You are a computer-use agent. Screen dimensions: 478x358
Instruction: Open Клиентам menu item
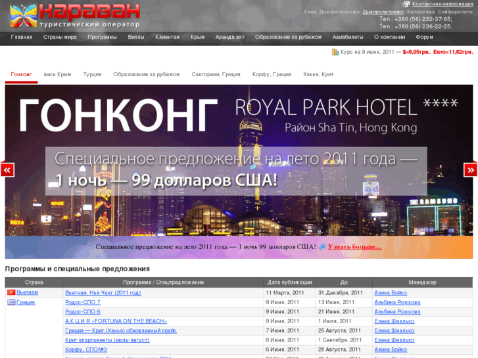[168, 37]
